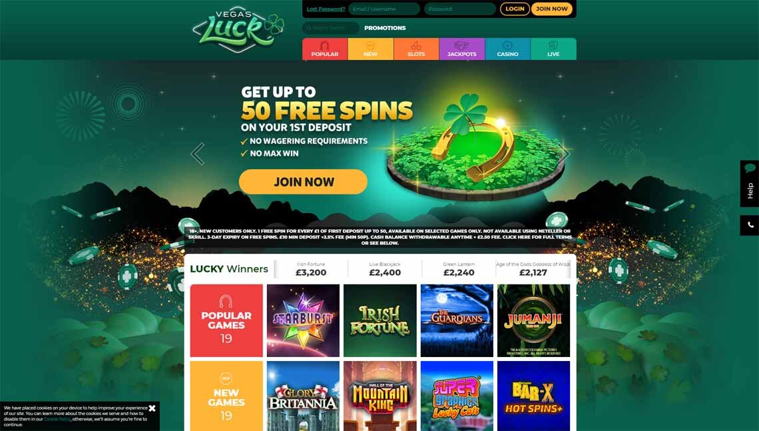The height and width of the screenshot is (431, 759).
Task: Select the Slots cherry icon tab
Action: (416, 49)
